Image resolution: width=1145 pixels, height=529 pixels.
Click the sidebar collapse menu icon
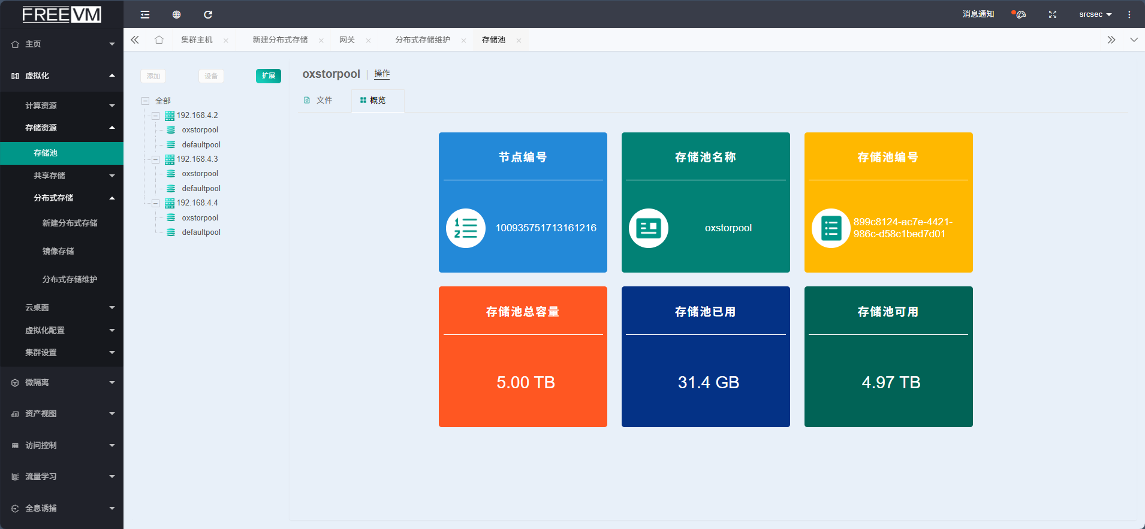click(145, 14)
